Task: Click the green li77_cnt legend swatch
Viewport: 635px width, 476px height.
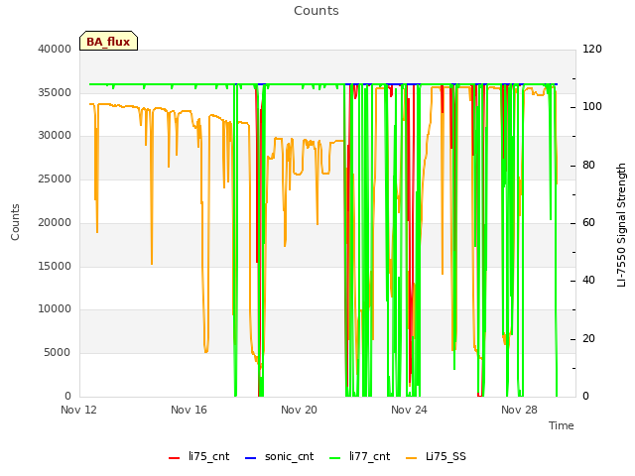Action: [335, 458]
